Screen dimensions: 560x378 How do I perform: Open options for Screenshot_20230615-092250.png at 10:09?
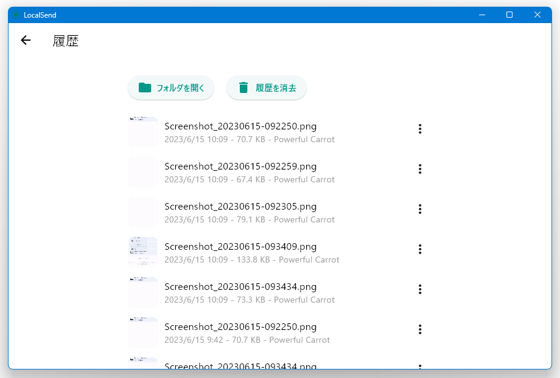point(420,129)
